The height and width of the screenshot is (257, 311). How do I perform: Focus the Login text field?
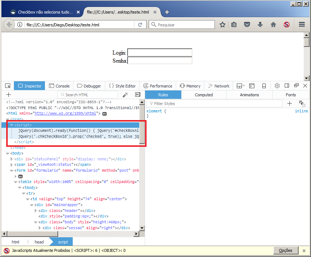pyautogui.click(x=160, y=52)
